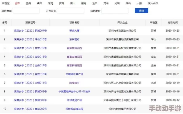Focus the 宗地地址 input field

(115, 11)
